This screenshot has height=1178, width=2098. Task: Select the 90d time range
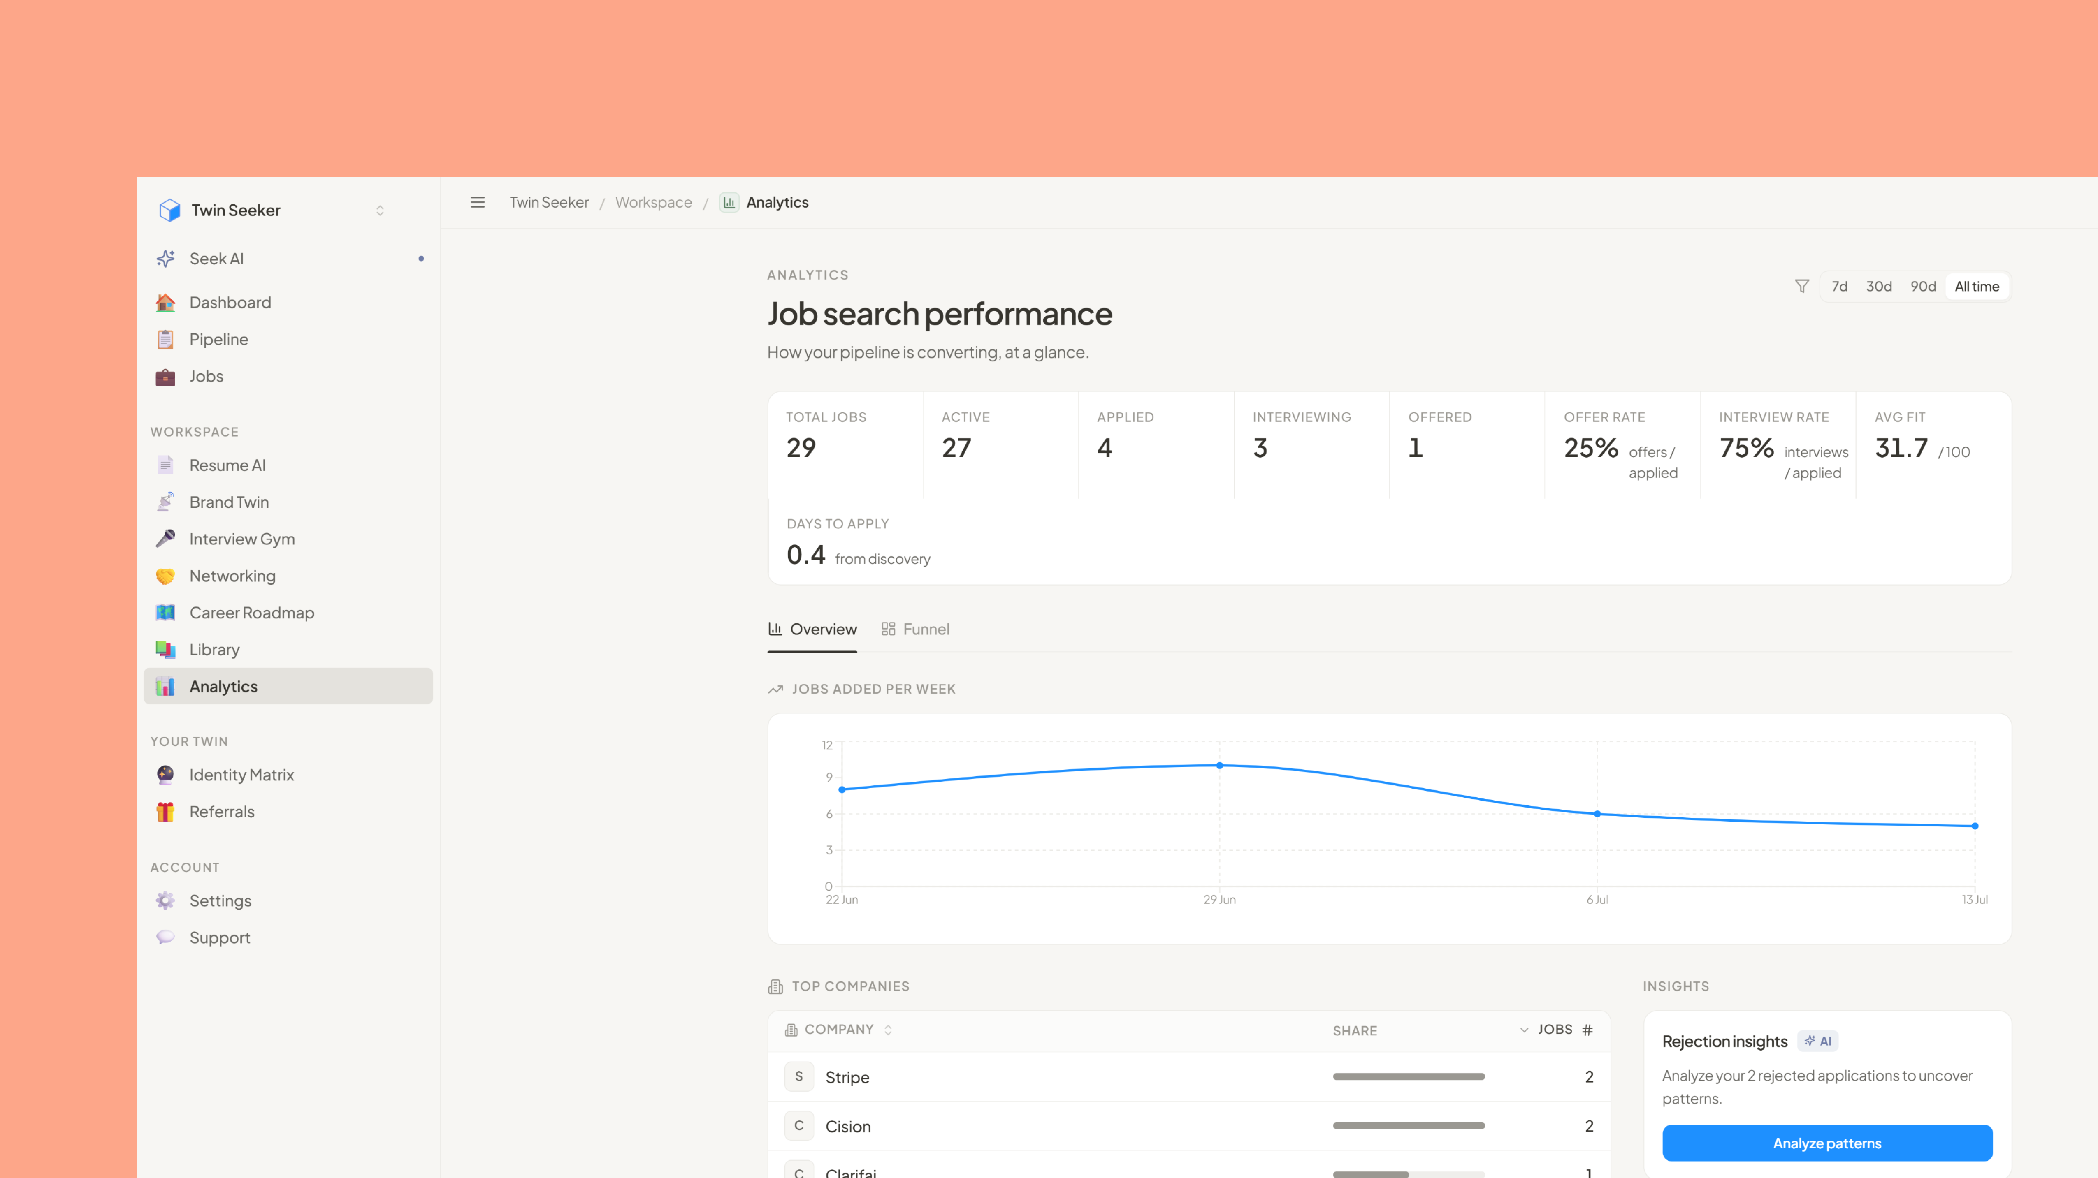coord(1923,287)
